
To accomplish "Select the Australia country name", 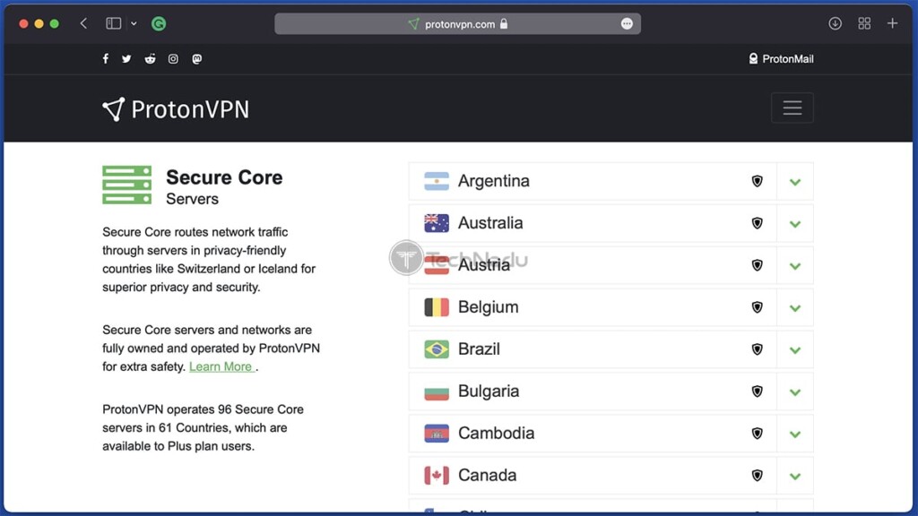I will [x=490, y=223].
